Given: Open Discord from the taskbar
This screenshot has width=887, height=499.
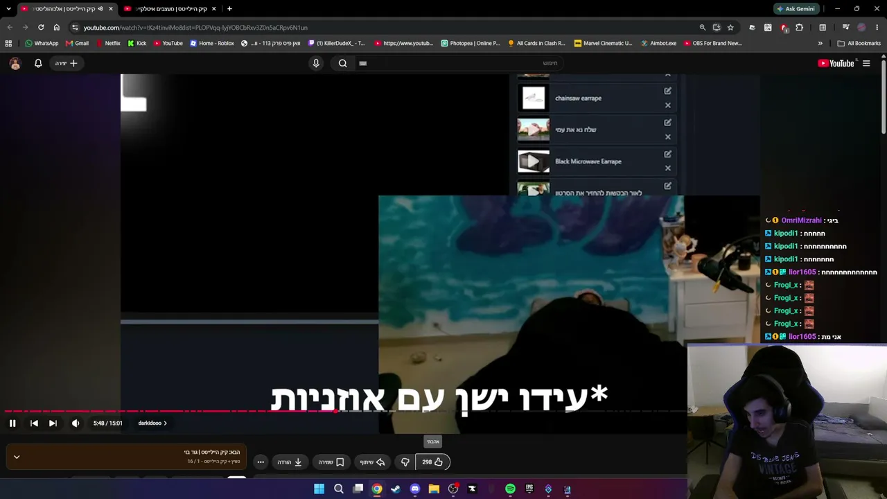Looking at the screenshot, I should pos(414,489).
